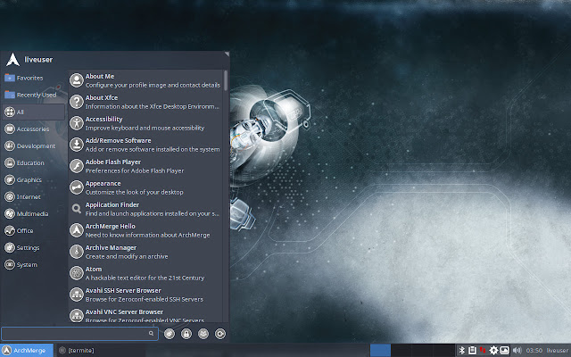Click the picture tray icon
Screen dimensions: 571x357
click(x=504, y=351)
